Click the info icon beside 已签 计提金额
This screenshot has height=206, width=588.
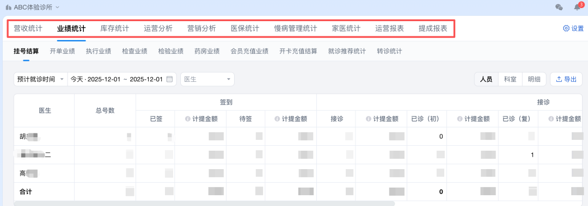(188, 119)
